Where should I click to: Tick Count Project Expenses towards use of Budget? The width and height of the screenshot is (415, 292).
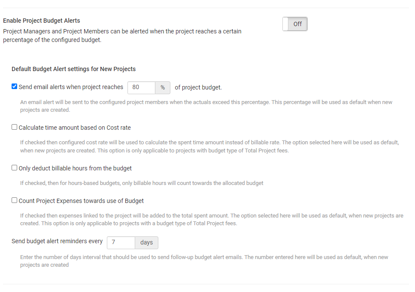tap(15, 200)
